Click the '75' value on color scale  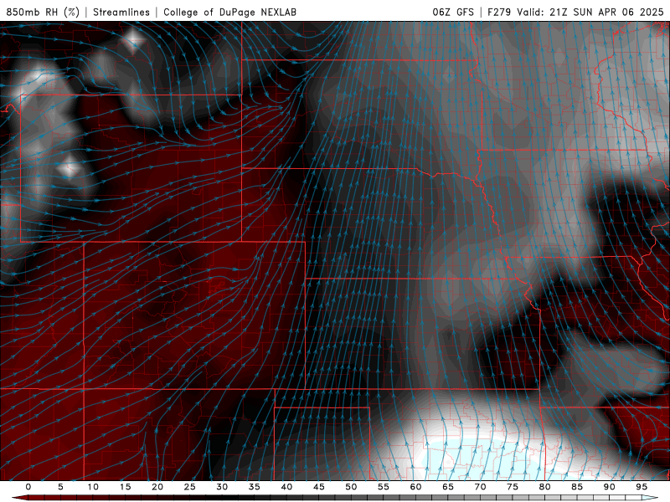click(513, 487)
